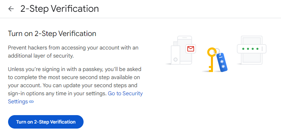Click the Turn on 2-Step Verification button

(46, 122)
